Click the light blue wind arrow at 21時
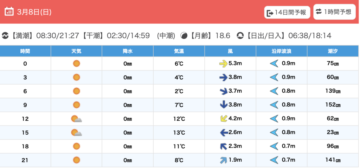The image size is (360, 168). (223, 160)
